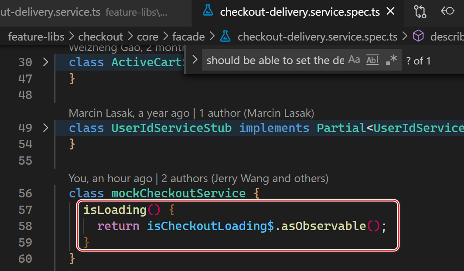Click the isLoading method name

[x=115, y=210]
